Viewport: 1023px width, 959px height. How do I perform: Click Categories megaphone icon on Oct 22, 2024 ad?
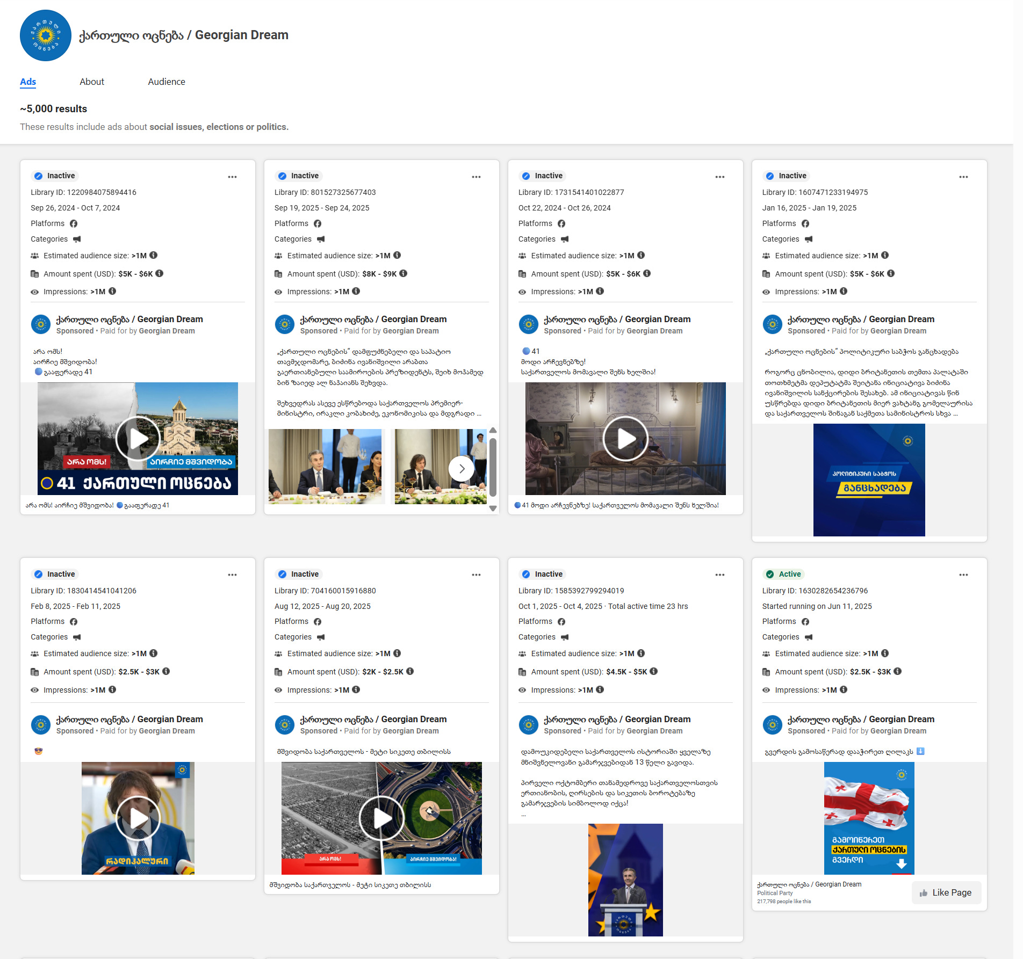pos(565,239)
